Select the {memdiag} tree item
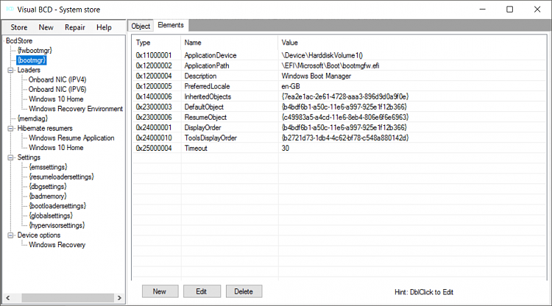 pos(32,118)
